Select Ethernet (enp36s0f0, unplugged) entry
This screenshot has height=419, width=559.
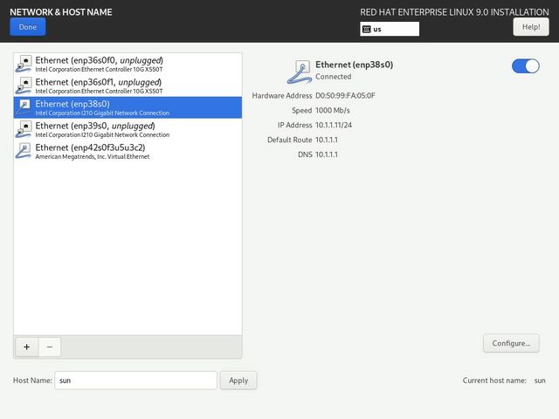pos(128,64)
